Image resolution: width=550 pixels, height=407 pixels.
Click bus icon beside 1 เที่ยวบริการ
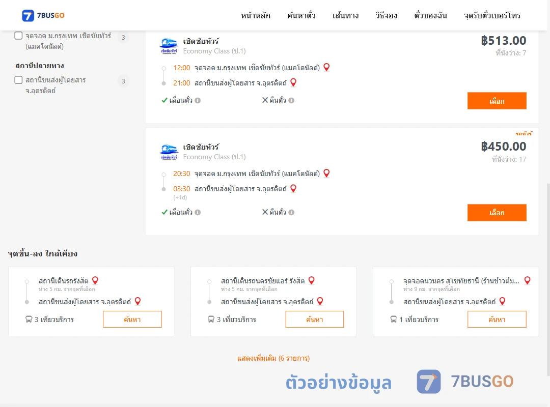[x=394, y=319]
